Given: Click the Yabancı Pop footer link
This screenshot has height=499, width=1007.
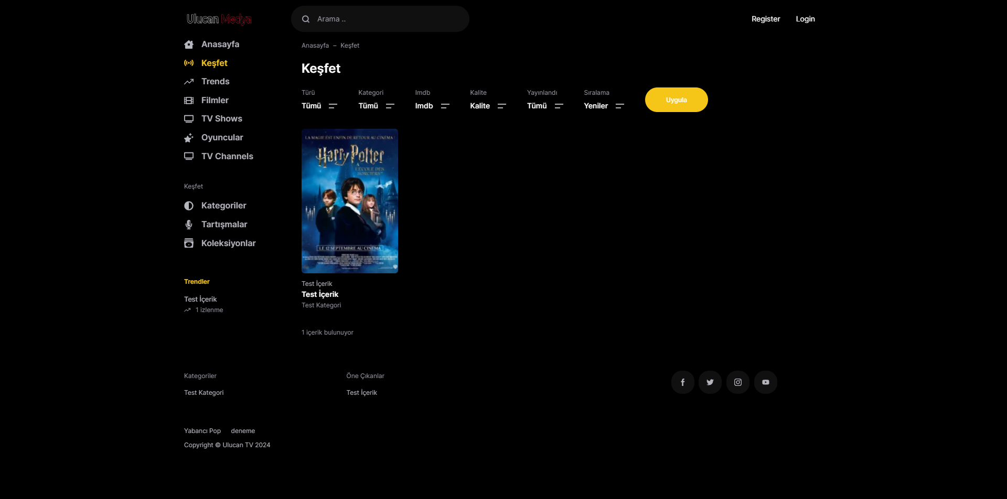Looking at the screenshot, I should click(202, 431).
